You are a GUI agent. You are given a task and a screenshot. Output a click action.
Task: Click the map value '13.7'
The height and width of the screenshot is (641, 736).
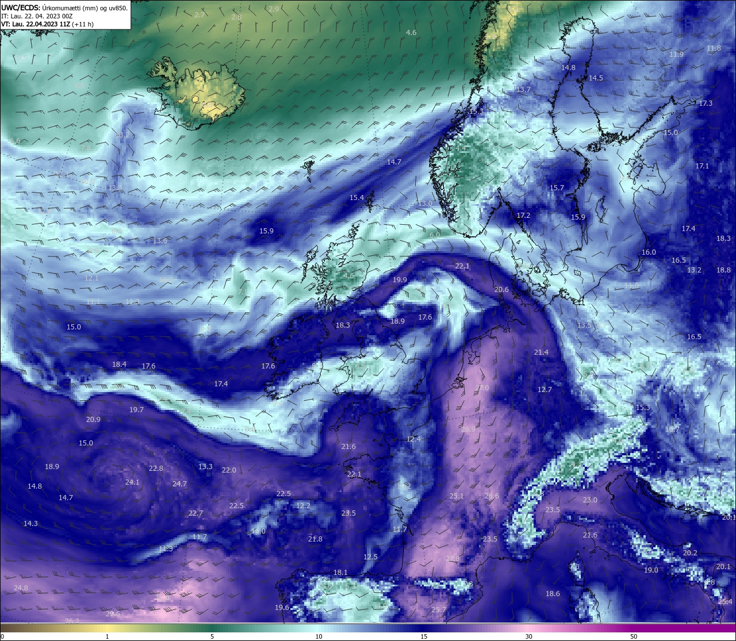pyautogui.click(x=523, y=90)
